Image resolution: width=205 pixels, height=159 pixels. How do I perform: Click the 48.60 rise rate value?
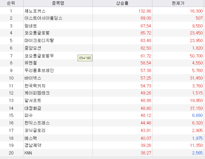[x=146, y=108]
